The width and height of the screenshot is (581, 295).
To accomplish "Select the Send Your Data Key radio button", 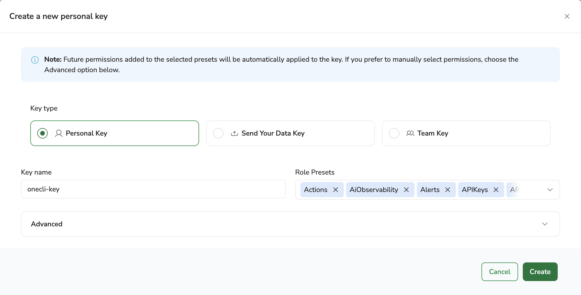I will (x=218, y=133).
